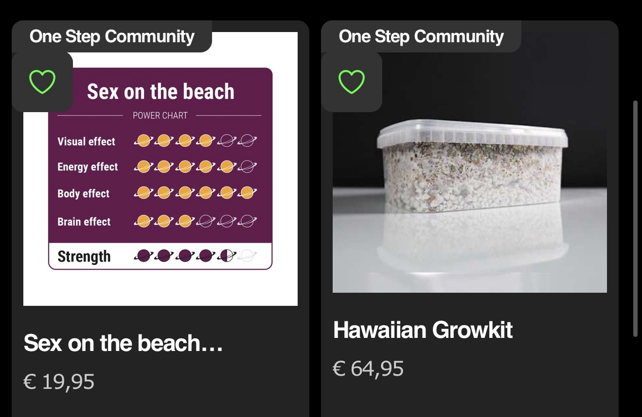Click the last planet icon in Body effect row
This screenshot has height=417, width=642.
248,193
